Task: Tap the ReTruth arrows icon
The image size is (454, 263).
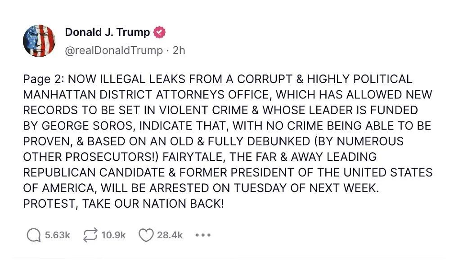Action: (x=90, y=235)
